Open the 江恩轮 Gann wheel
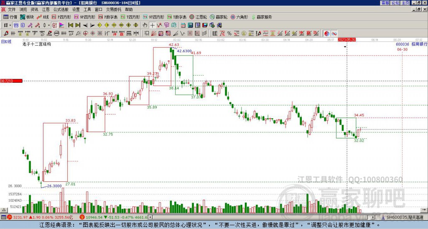The image size is (428, 229). 198,17
